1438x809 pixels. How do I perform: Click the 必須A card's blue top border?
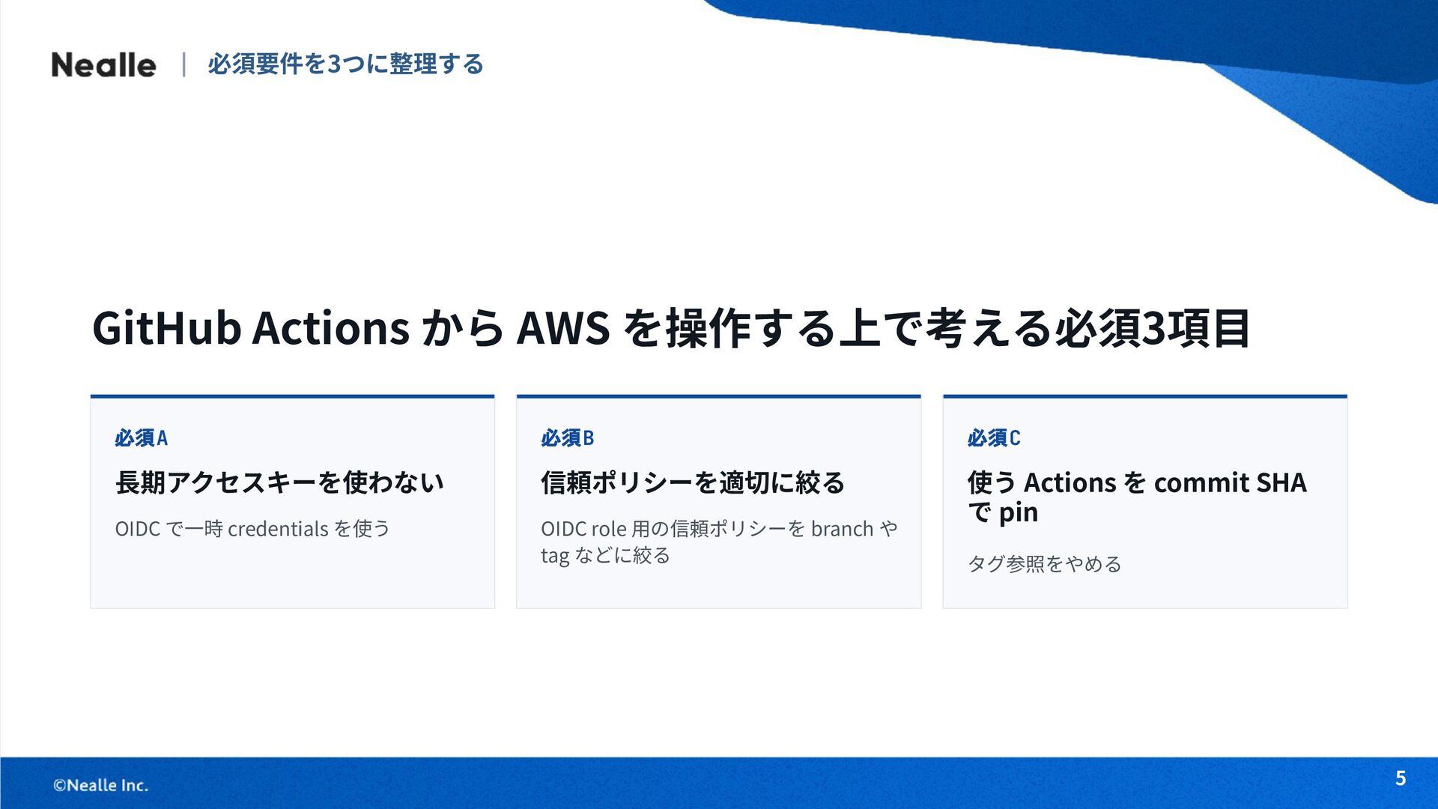coord(292,396)
